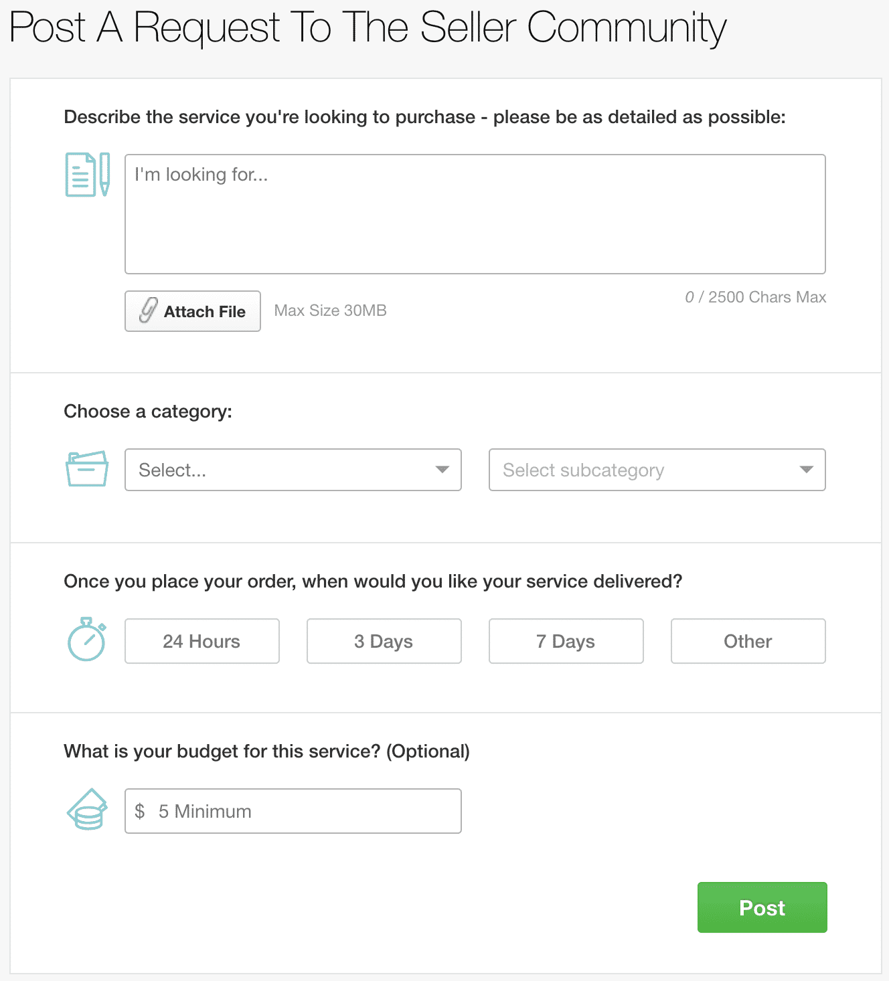Click the 0 / 2500 Chars Max counter
This screenshot has width=889, height=981.
755,297
